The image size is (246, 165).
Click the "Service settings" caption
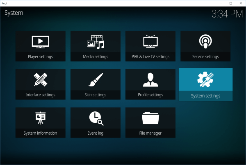205,57
